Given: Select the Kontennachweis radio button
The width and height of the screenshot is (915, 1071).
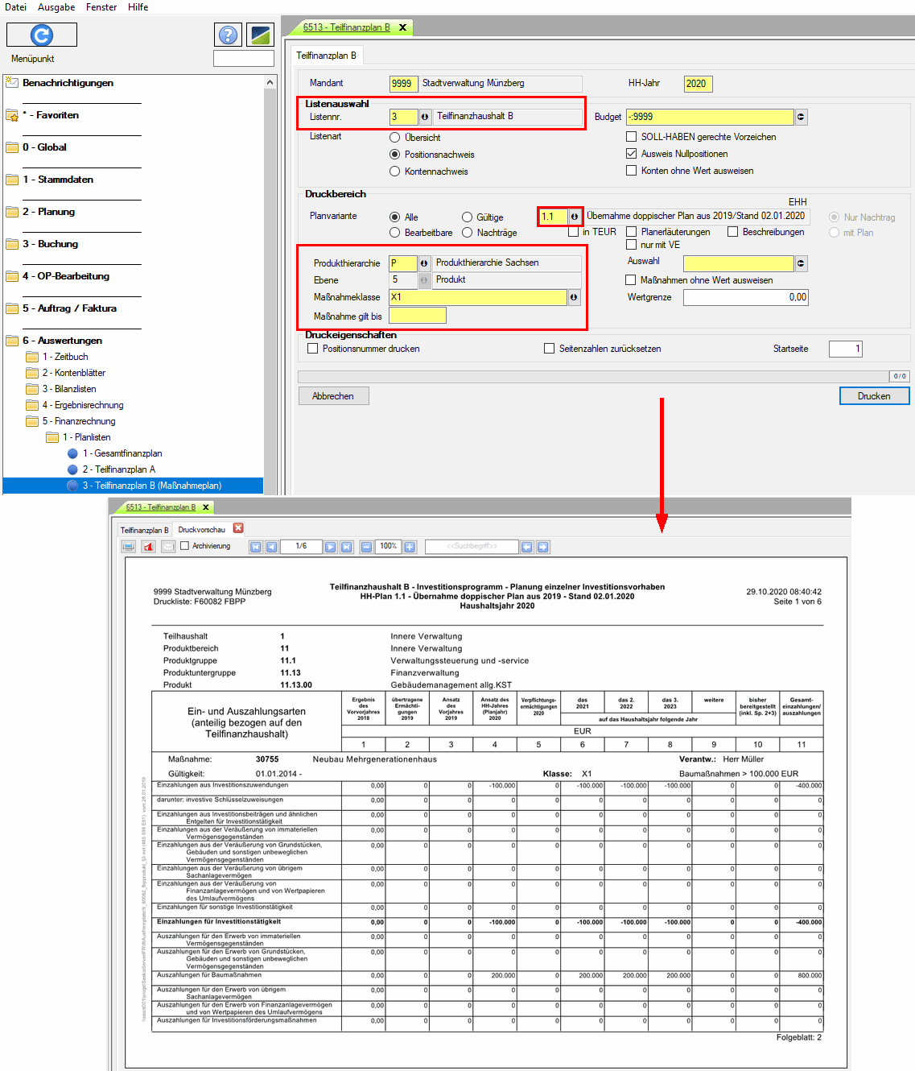Looking at the screenshot, I should click(395, 172).
